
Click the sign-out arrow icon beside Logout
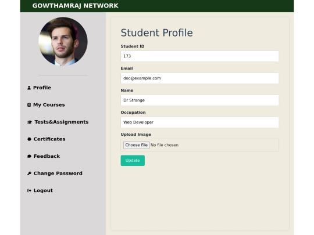click(29, 191)
